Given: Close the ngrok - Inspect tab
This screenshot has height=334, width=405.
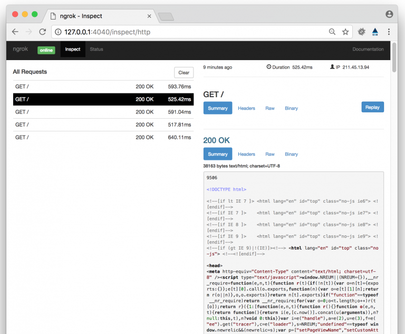Looking at the screenshot, I should (x=149, y=16).
